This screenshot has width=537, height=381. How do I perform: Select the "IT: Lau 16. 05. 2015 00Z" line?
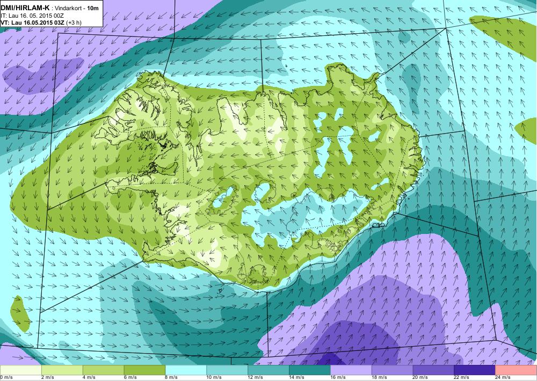(32, 16)
